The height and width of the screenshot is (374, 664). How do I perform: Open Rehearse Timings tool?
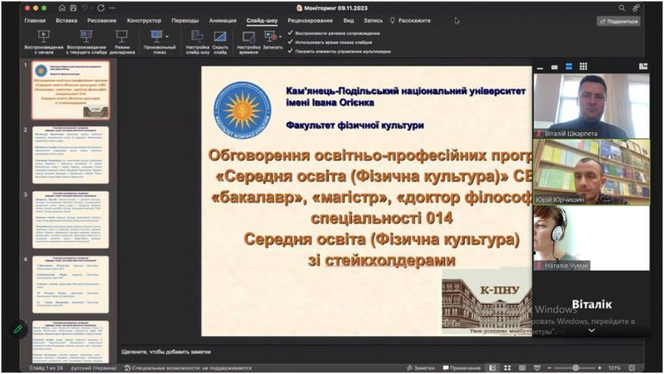click(248, 41)
